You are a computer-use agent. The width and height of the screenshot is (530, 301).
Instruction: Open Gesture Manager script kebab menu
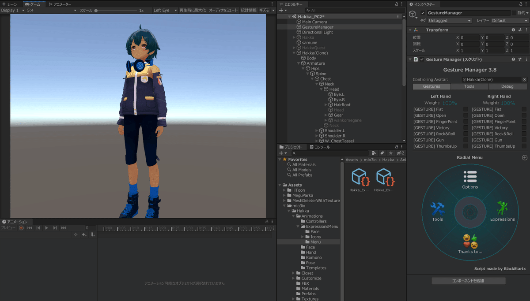(526, 59)
